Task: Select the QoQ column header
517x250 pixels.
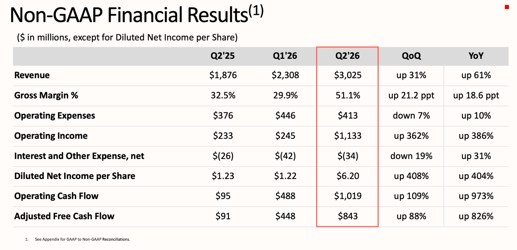Action: (x=411, y=56)
